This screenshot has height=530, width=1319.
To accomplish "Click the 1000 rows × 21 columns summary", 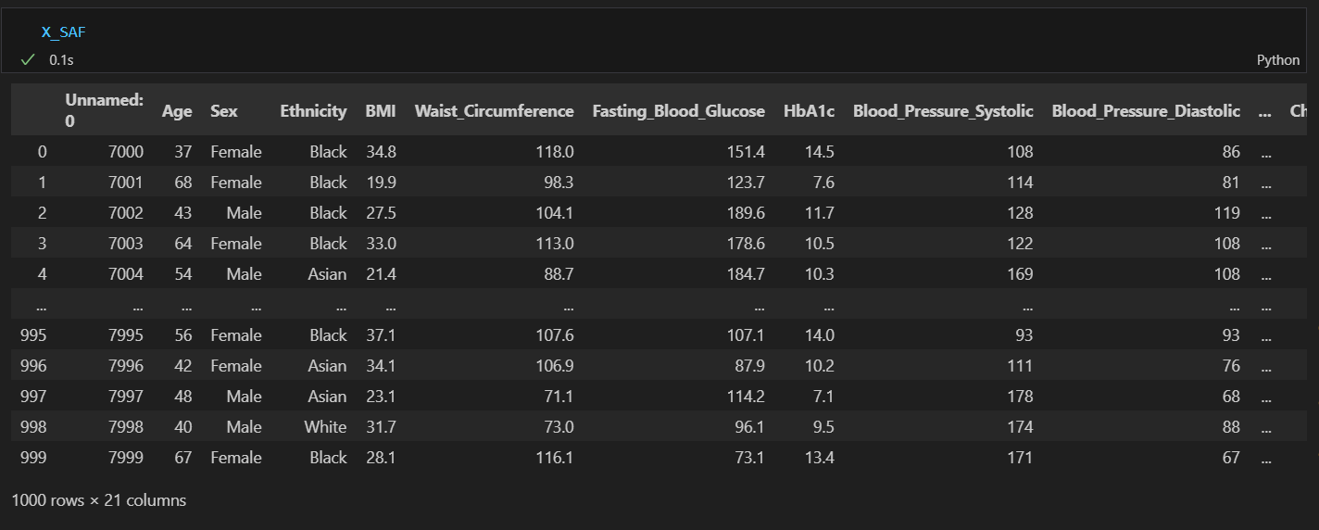I will 99,500.
